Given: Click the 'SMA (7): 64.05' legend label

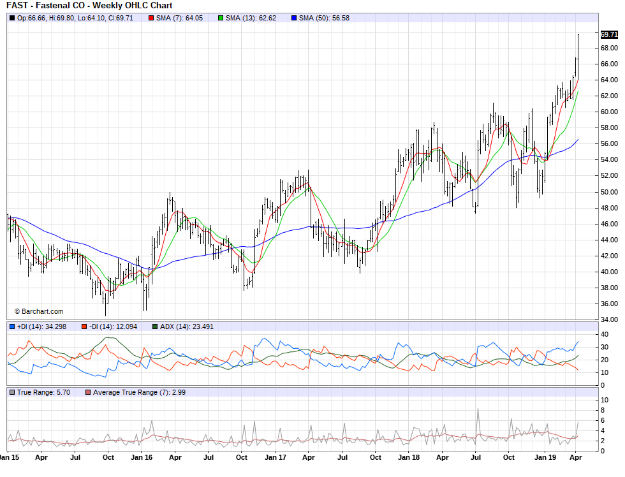Looking at the screenshot, I should [179, 18].
